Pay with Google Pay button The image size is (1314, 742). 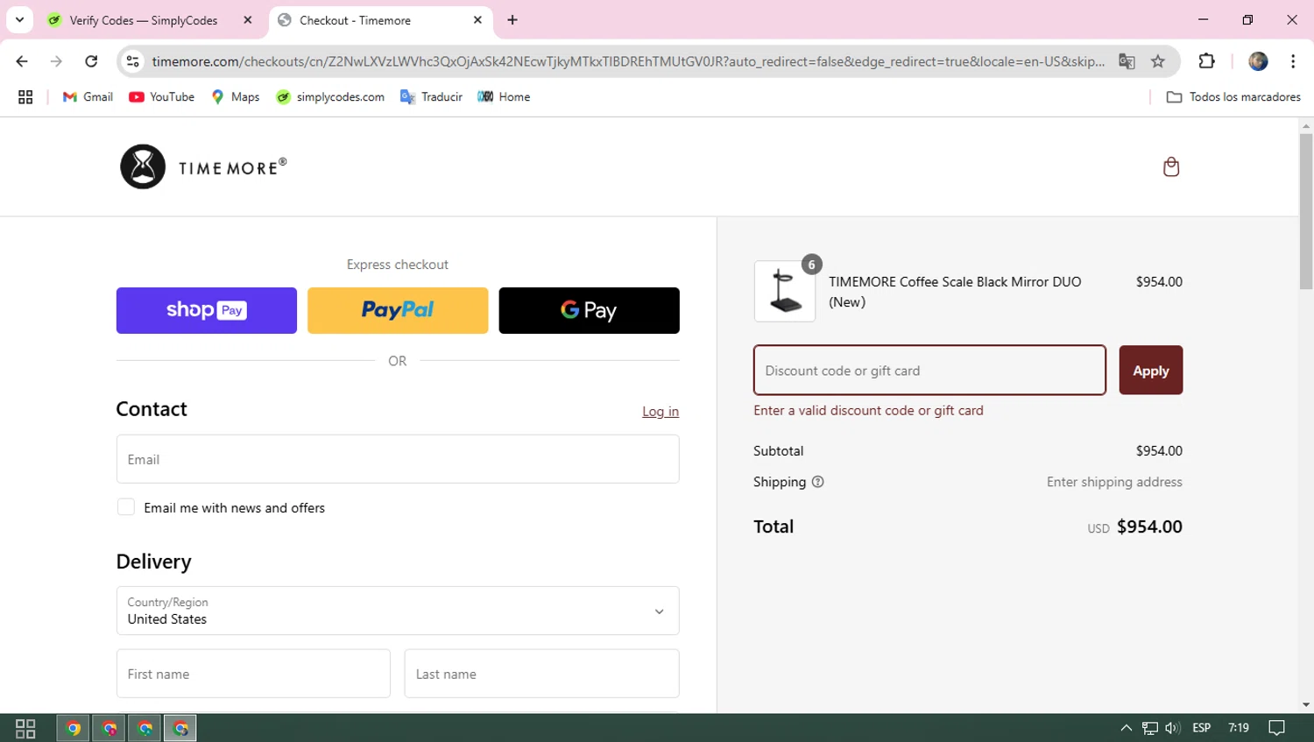pyautogui.click(x=589, y=310)
